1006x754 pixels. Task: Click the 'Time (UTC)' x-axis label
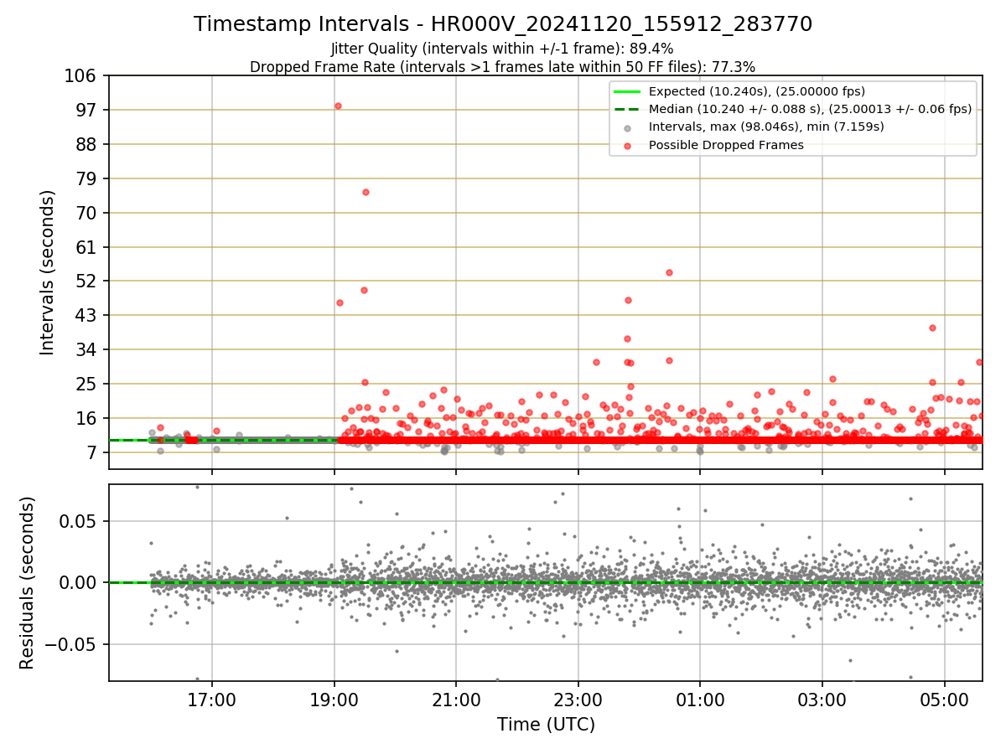[x=546, y=725]
